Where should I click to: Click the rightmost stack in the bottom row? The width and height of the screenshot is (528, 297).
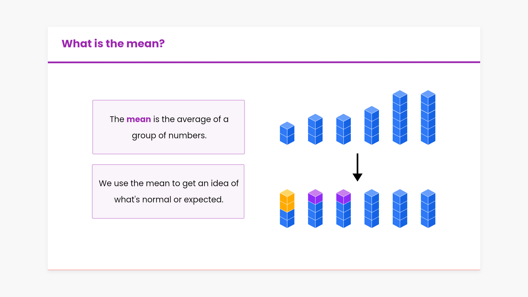[x=428, y=208]
